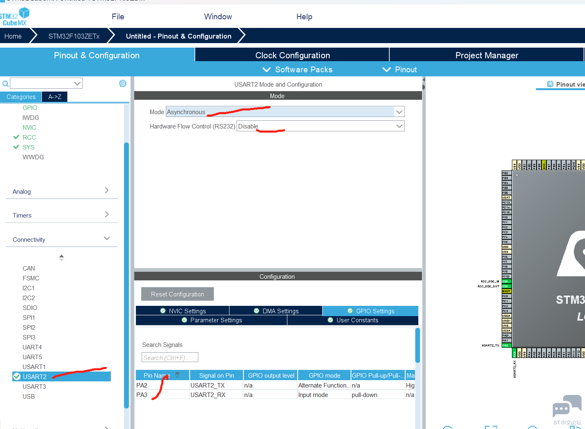Screen dimensions: 585x429
Task: Expand the Timers category
Action: click(62, 215)
